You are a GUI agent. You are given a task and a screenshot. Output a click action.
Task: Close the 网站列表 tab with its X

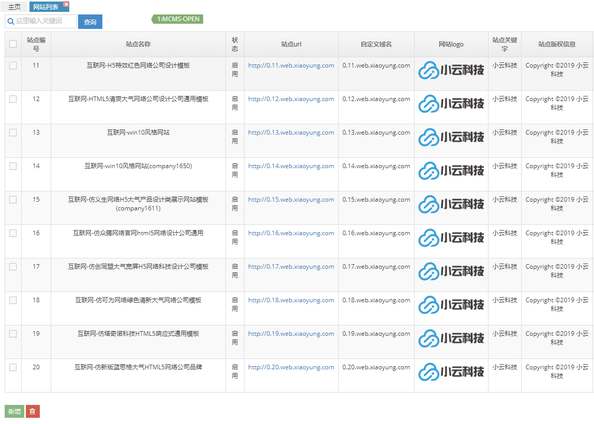click(66, 4)
